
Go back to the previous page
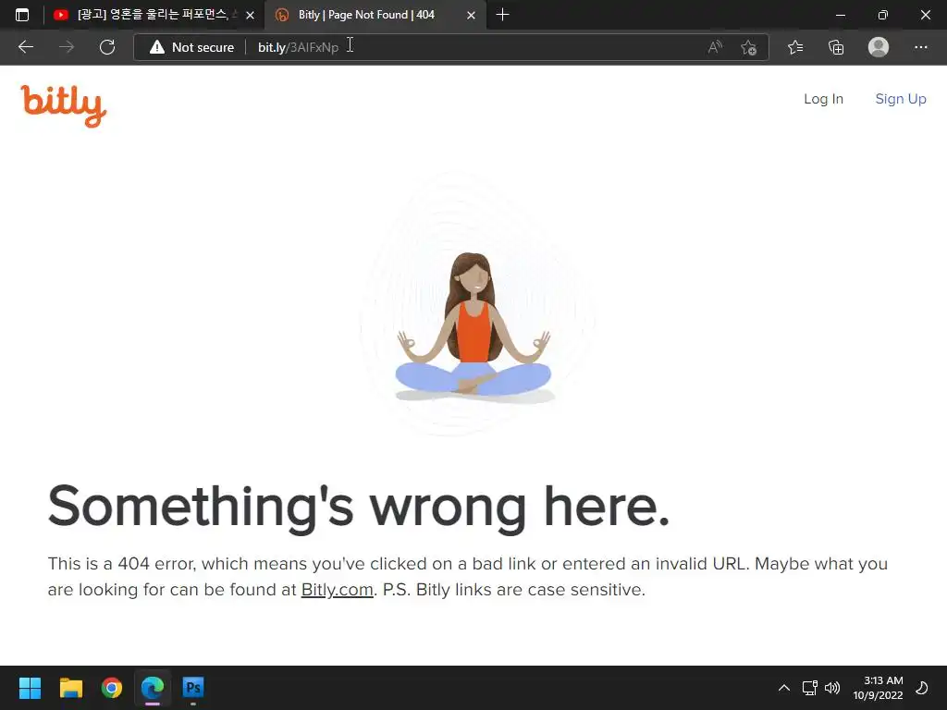click(26, 47)
